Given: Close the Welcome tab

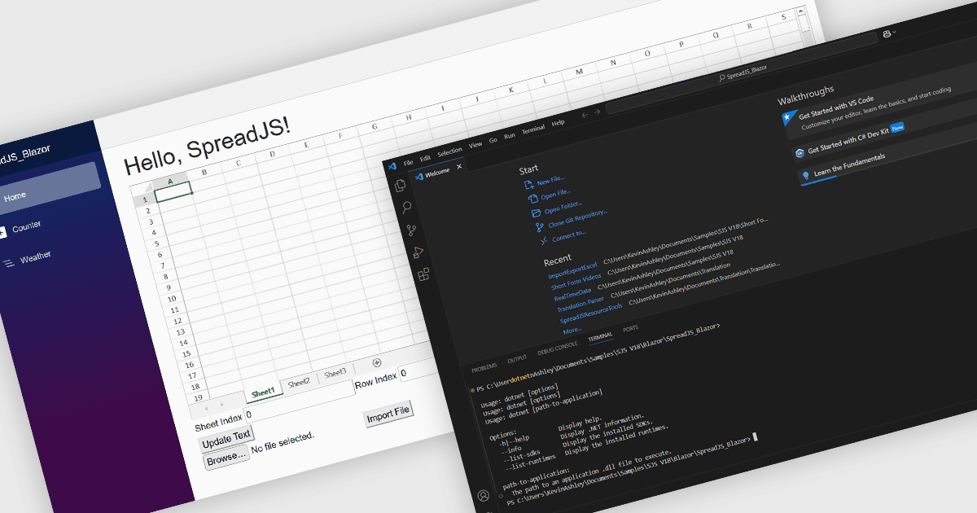Looking at the screenshot, I should click(459, 166).
